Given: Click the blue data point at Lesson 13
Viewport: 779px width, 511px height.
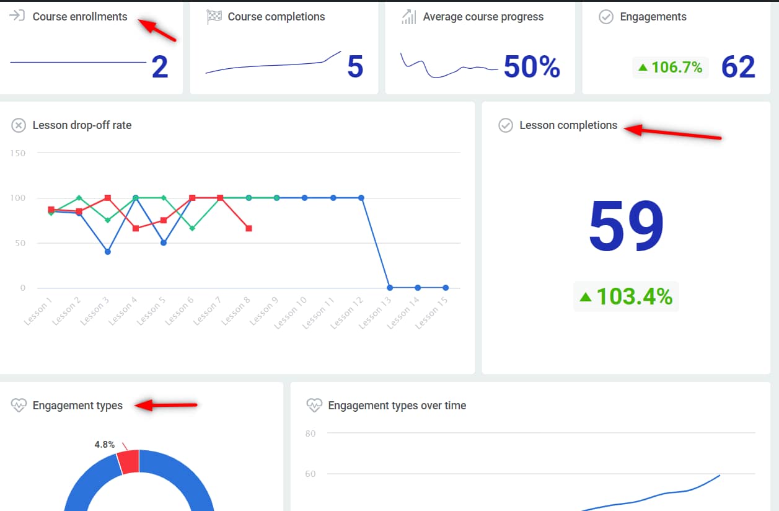Looking at the screenshot, I should (x=390, y=288).
